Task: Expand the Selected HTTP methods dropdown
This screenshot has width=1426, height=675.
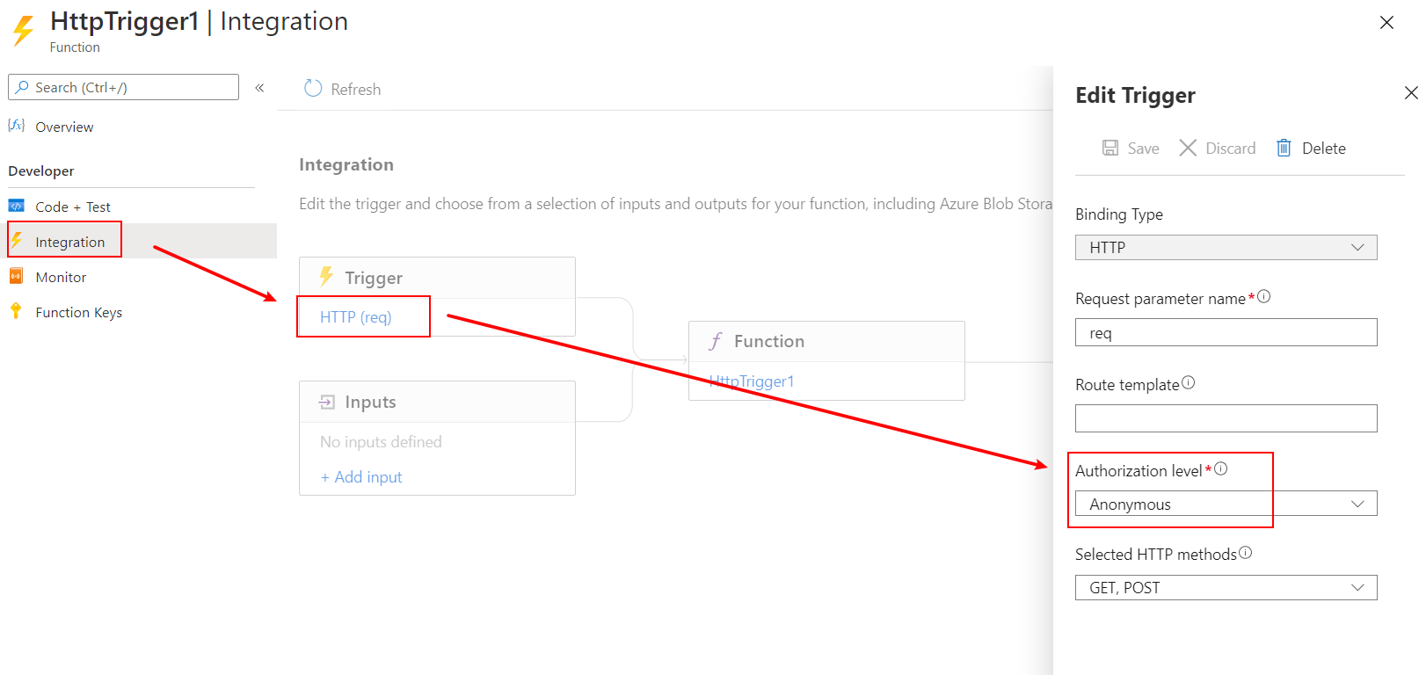Action: pos(1226,588)
